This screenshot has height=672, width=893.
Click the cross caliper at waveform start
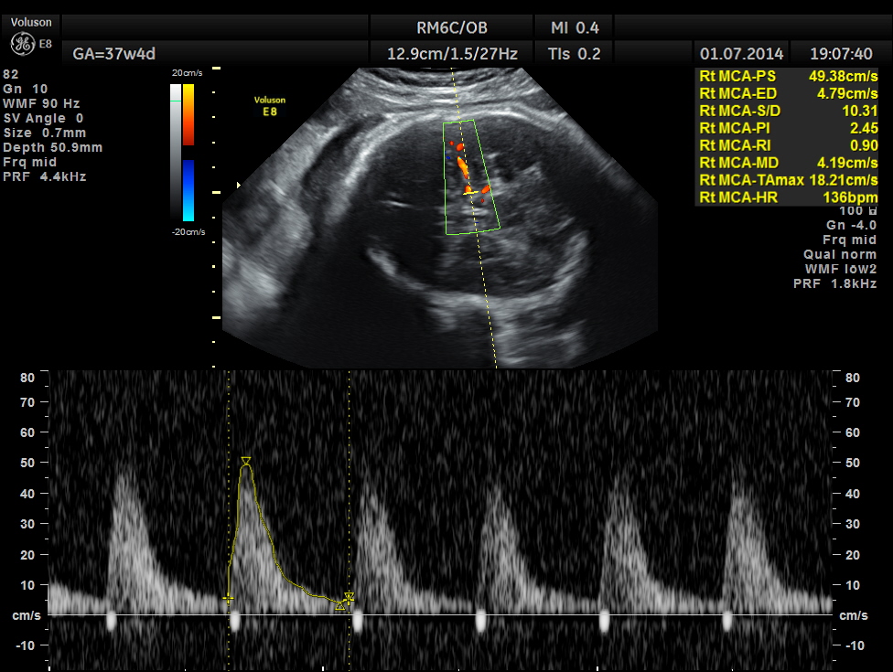(228, 599)
